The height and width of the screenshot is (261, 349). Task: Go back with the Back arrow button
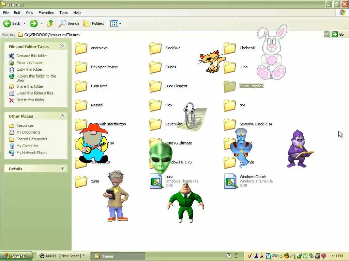12,23
